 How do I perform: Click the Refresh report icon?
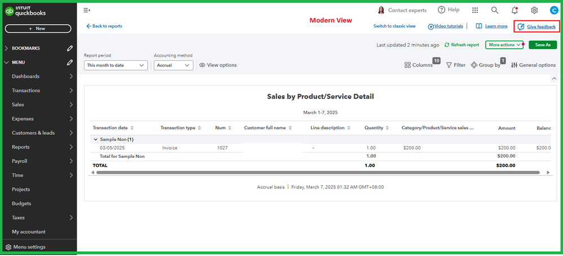[447, 45]
